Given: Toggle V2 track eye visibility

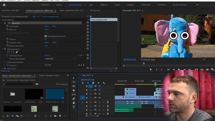Looking at the screenshot, I should [99, 94].
